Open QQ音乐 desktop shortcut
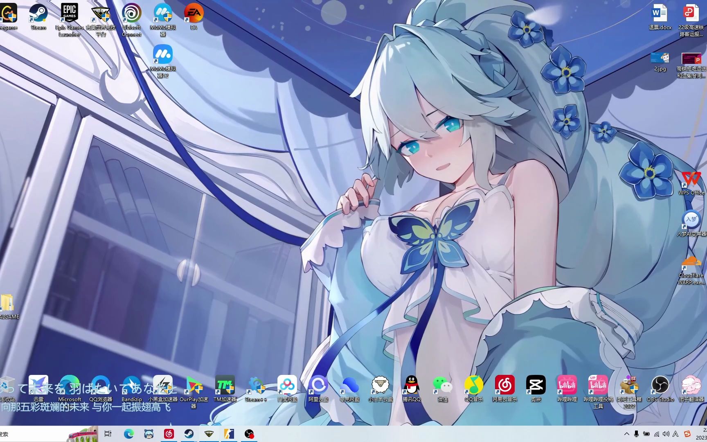Image resolution: width=707 pixels, height=442 pixels. (x=474, y=388)
